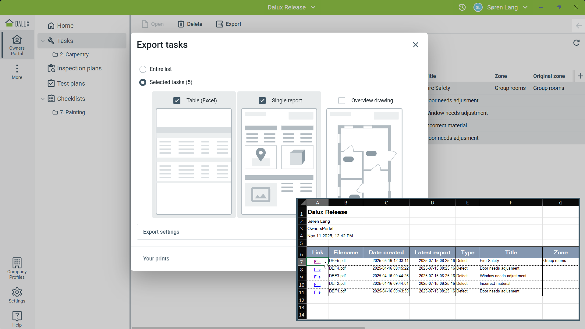Open Company Profiles
The width and height of the screenshot is (585, 329).
click(x=17, y=268)
